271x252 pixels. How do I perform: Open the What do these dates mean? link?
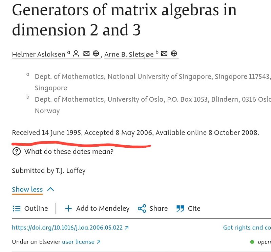click(x=69, y=152)
